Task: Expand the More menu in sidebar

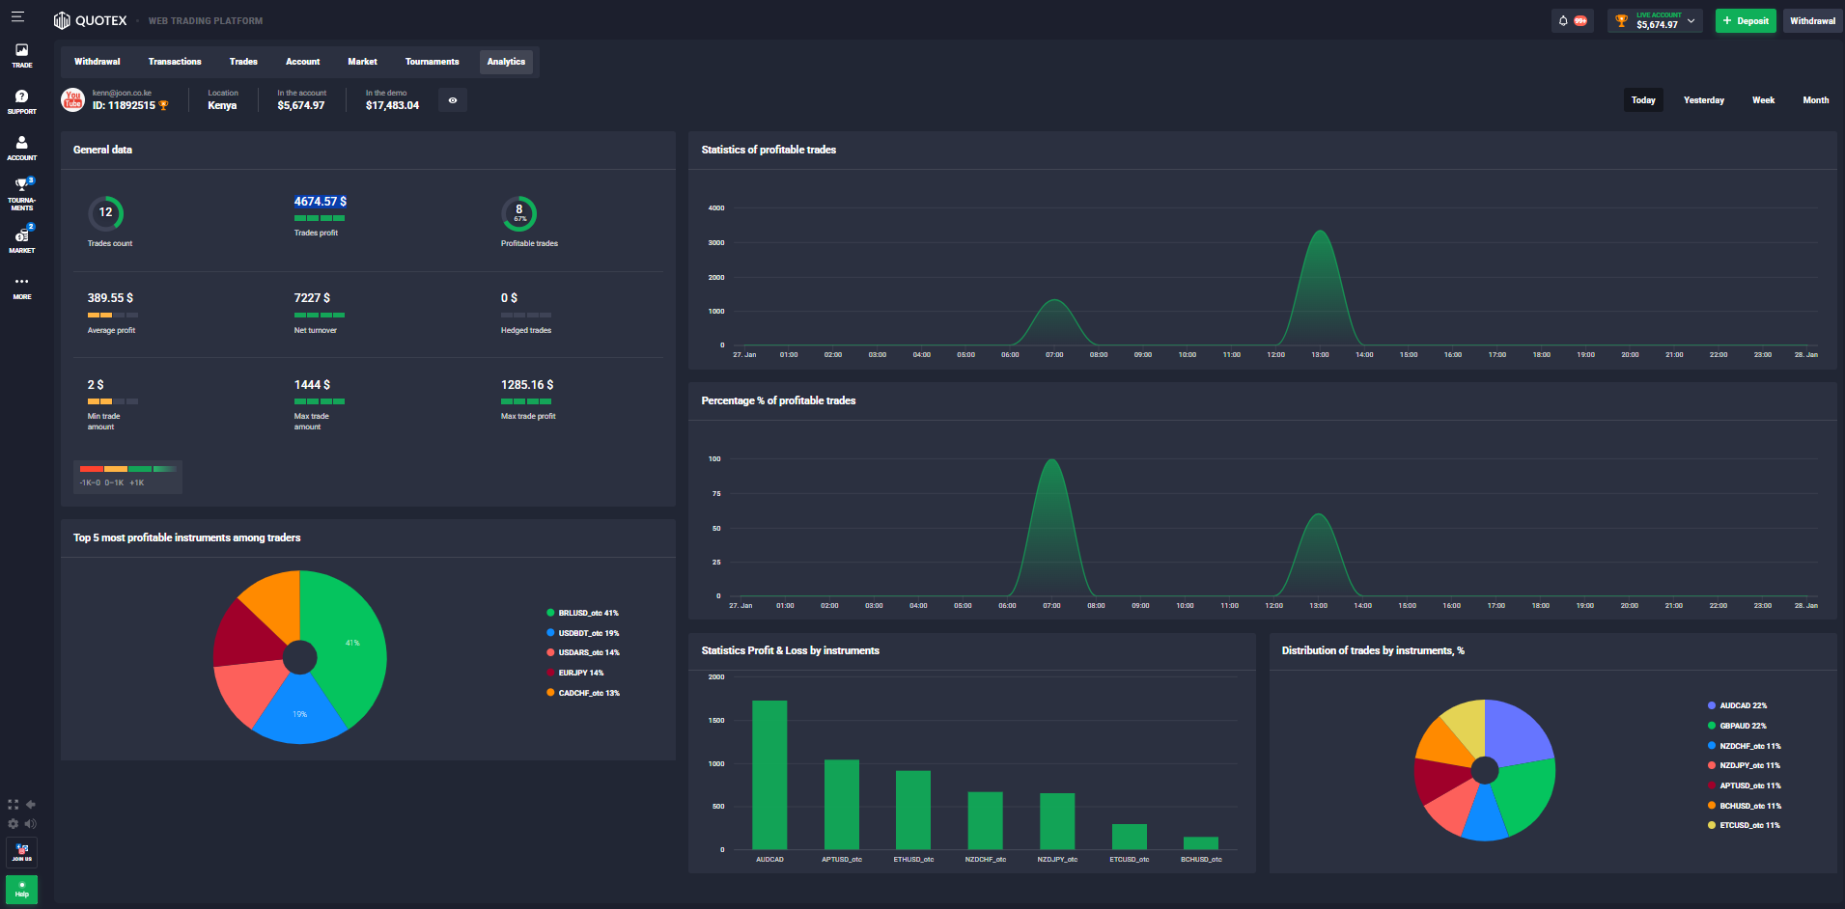Action: [x=21, y=287]
